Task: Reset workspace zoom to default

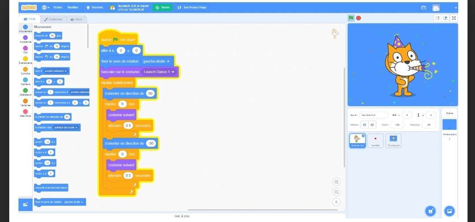Action: point(336,202)
